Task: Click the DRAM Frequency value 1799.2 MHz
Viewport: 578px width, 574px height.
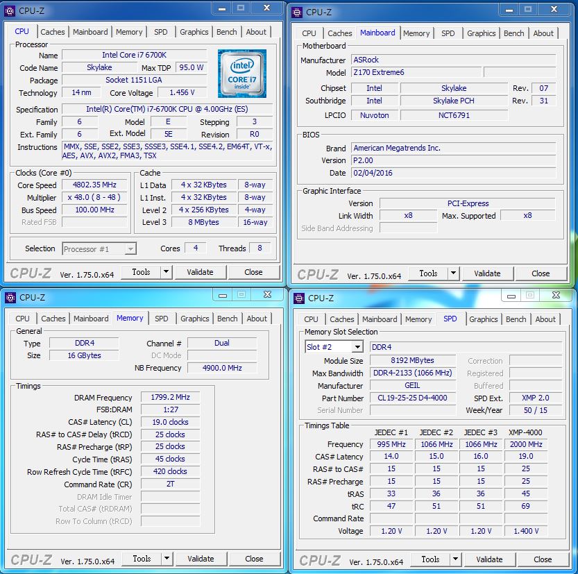Action: pyautogui.click(x=170, y=397)
